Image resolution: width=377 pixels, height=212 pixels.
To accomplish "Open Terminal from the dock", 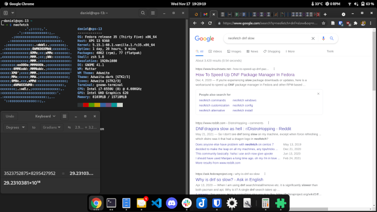I will (x=111, y=203).
